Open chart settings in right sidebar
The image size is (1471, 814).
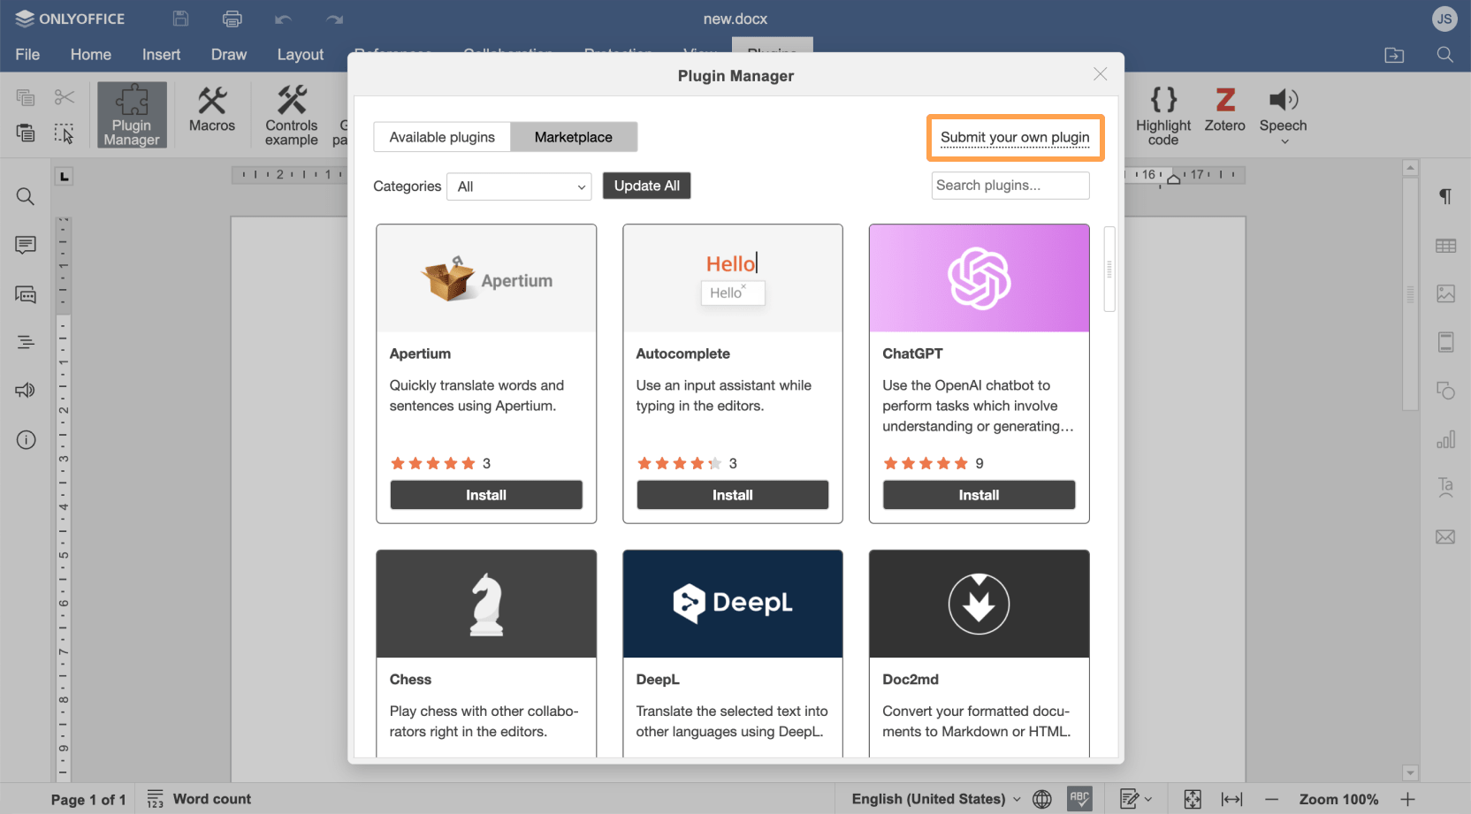(x=1445, y=439)
